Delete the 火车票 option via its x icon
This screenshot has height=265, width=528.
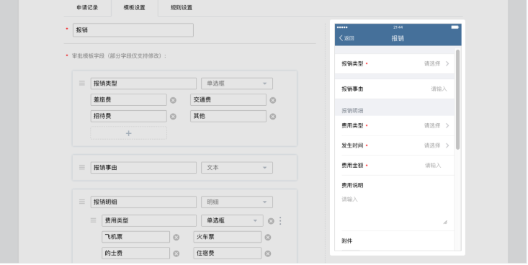[x=268, y=238]
